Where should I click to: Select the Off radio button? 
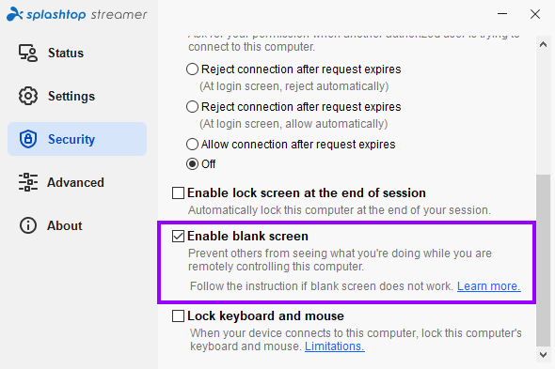click(192, 164)
